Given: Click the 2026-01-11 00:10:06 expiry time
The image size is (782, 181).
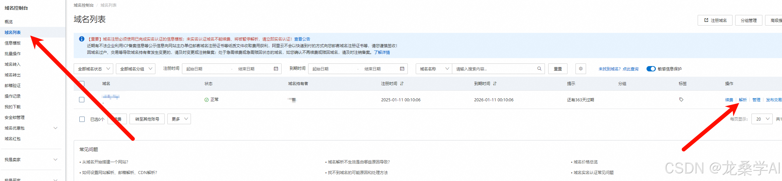Looking at the screenshot, I should (x=494, y=100).
